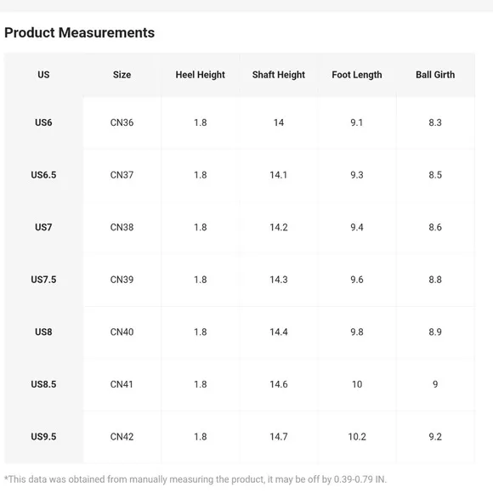The height and width of the screenshot is (493, 493).
Task: Click the US7.5 row label
Action: point(43,280)
